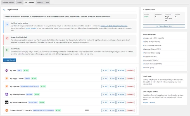Disable the My Slack channel
190x116 pixels.
point(121,70)
